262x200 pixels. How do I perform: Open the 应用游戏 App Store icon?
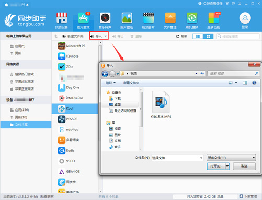point(84,18)
